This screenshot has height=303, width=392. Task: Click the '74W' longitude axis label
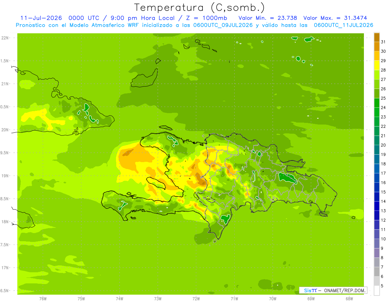tap(120, 299)
